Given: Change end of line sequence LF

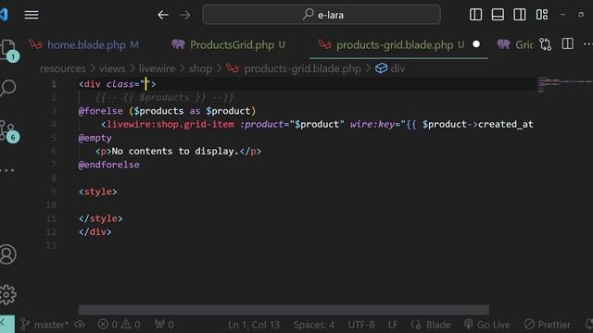Looking at the screenshot, I should [x=393, y=325].
